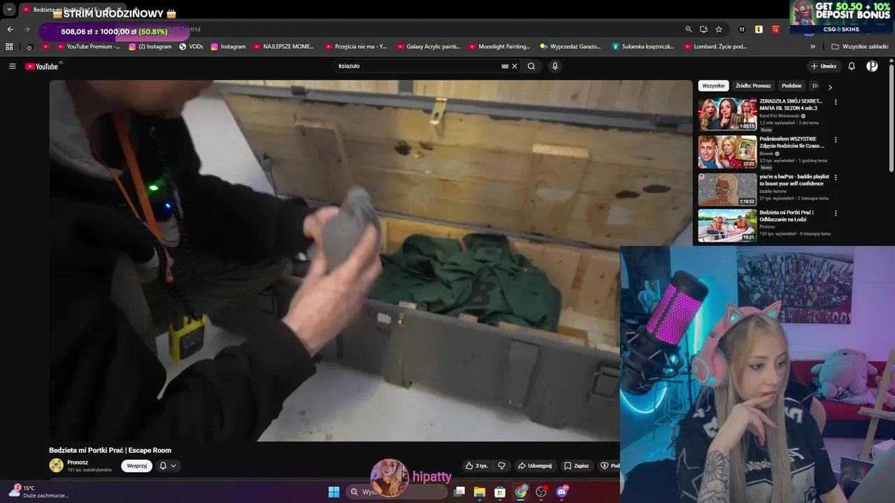
Task: Open the on-screen keyboard in search box
Action: [505, 66]
